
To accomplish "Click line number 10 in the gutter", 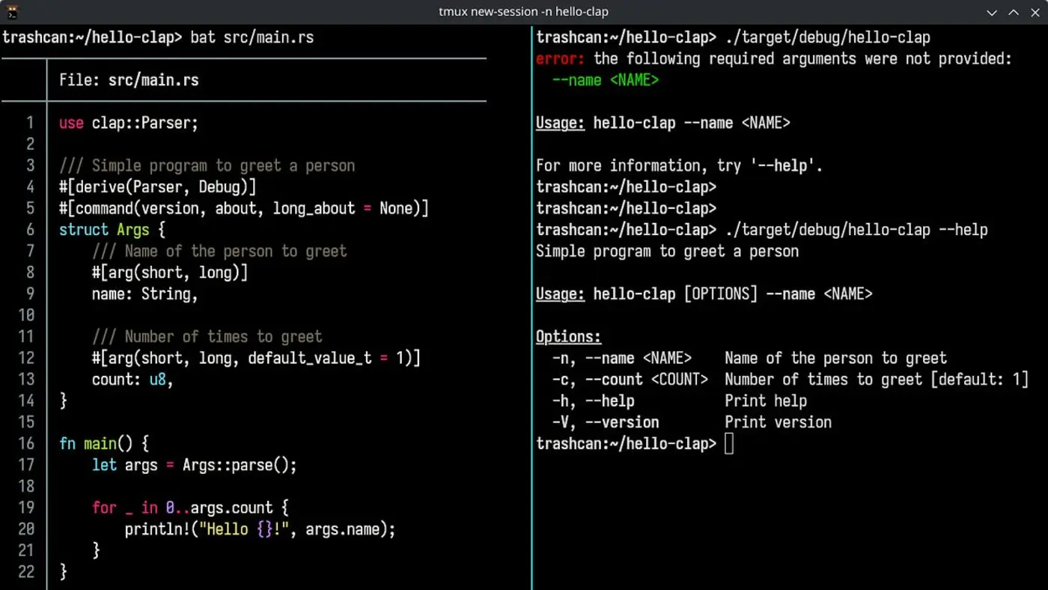I will pyautogui.click(x=26, y=315).
